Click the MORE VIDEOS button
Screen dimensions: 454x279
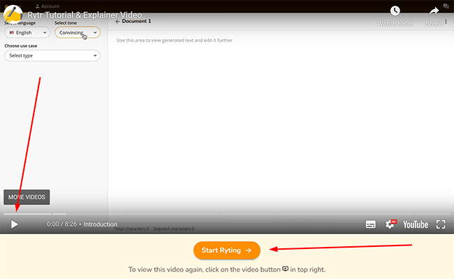(27, 197)
